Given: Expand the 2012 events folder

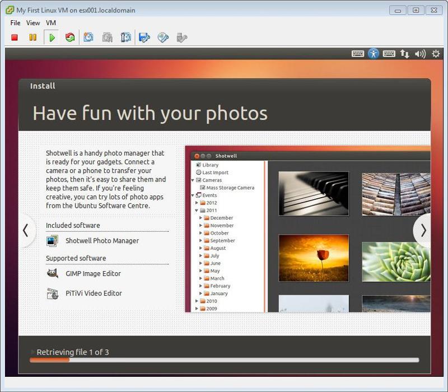Looking at the screenshot, I should coord(197,203).
